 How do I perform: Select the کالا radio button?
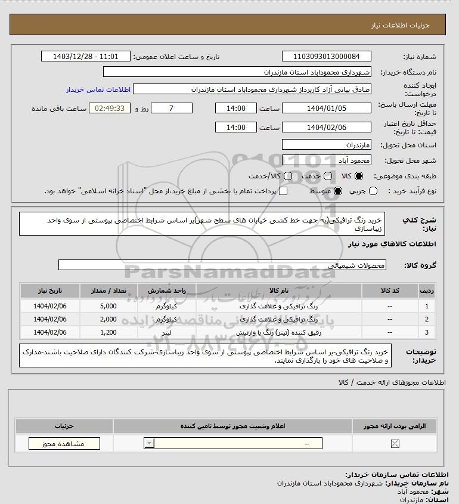click(358, 176)
